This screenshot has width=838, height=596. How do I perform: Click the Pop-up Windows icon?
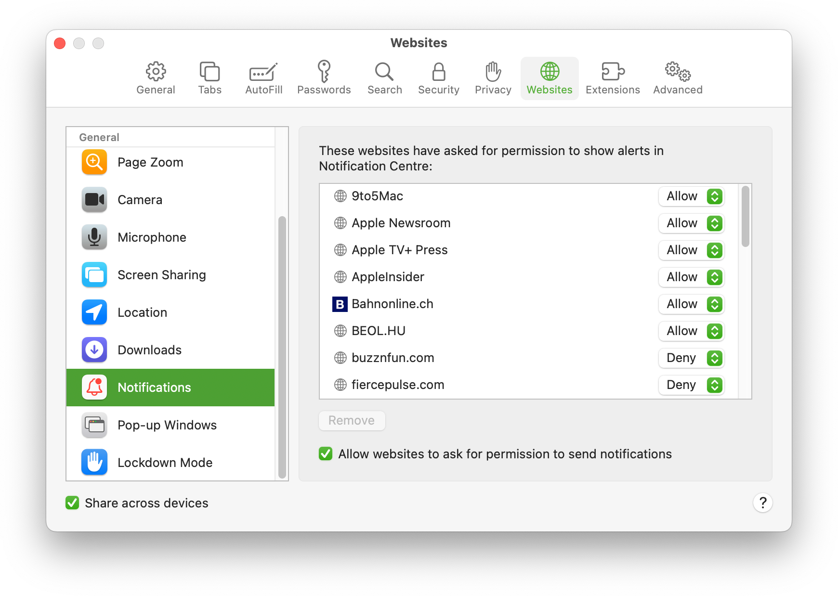(x=94, y=425)
